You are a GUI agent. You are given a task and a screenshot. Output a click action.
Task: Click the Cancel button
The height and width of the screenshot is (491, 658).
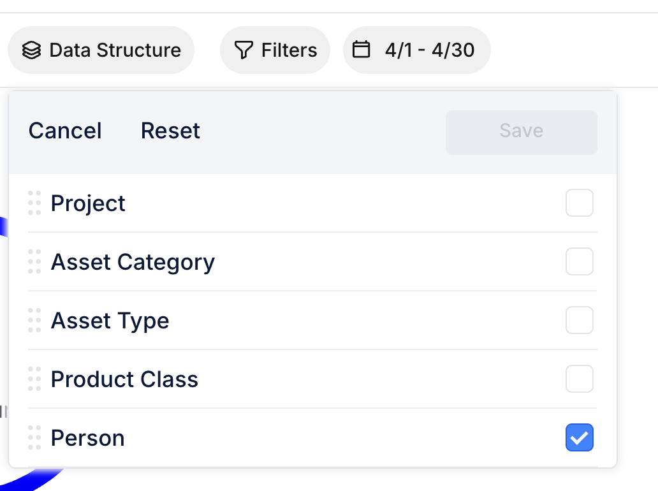[x=64, y=131]
